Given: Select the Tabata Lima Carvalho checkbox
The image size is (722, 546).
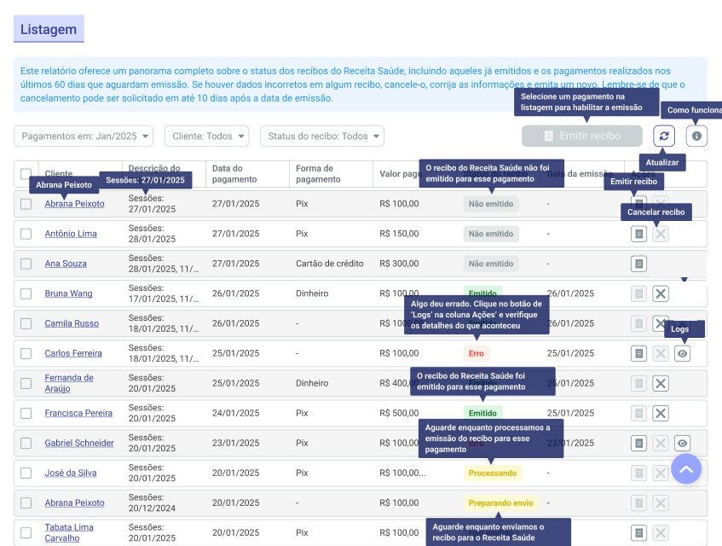Looking at the screenshot, I should (x=26, y=533).
